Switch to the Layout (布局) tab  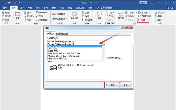tap(38, 8)
